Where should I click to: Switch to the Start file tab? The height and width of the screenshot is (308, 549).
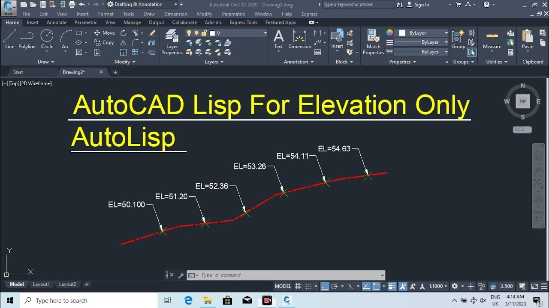point(18,72)
